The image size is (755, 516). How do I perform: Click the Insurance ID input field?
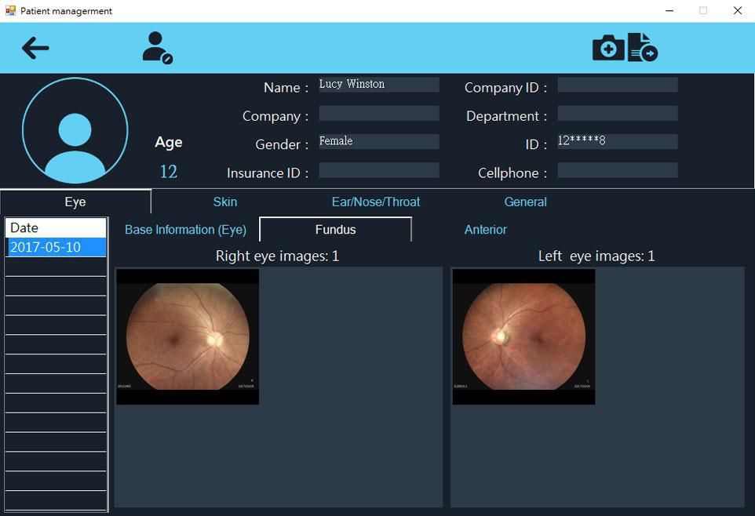tap(378, 170)
